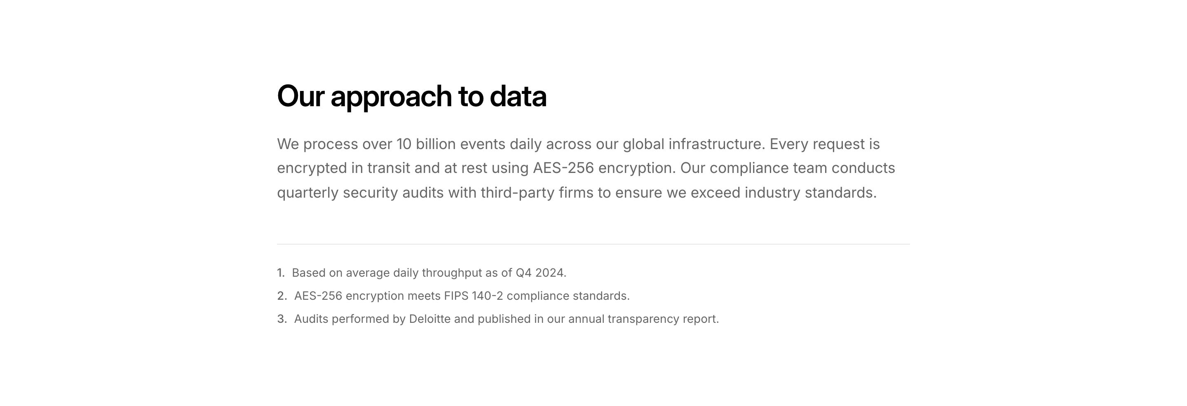Click the "Our approach to data" heading

click(411, 96)
